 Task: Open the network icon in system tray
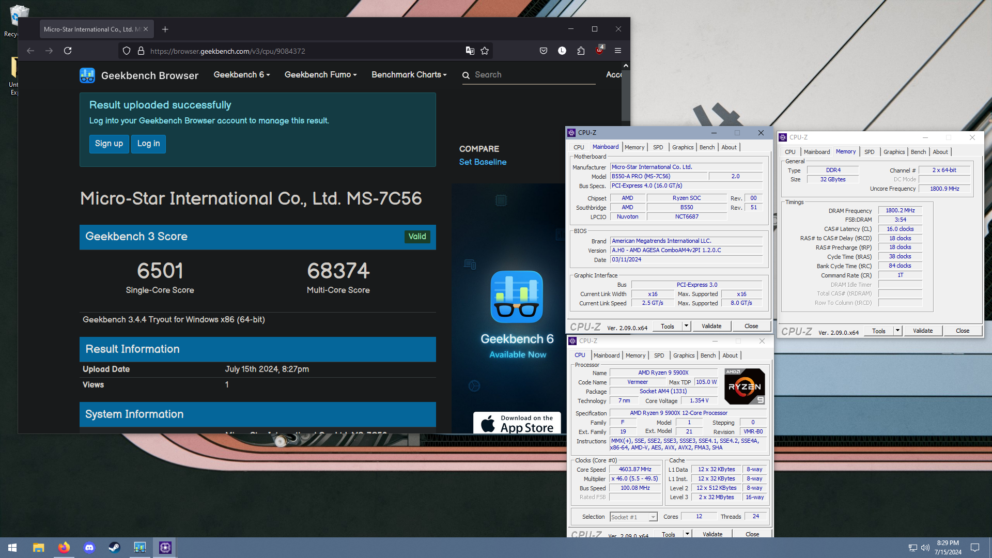[912, 548]
